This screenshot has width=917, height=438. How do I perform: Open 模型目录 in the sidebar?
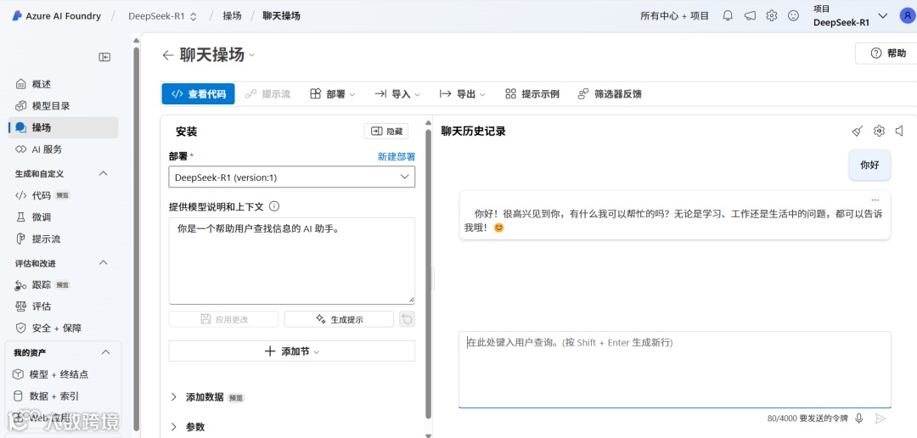(63, 106)
